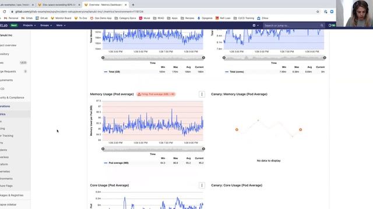373x209 pixels.
Task: Open the Core Usage panel kebab menu
Action: tap(202, 185)
